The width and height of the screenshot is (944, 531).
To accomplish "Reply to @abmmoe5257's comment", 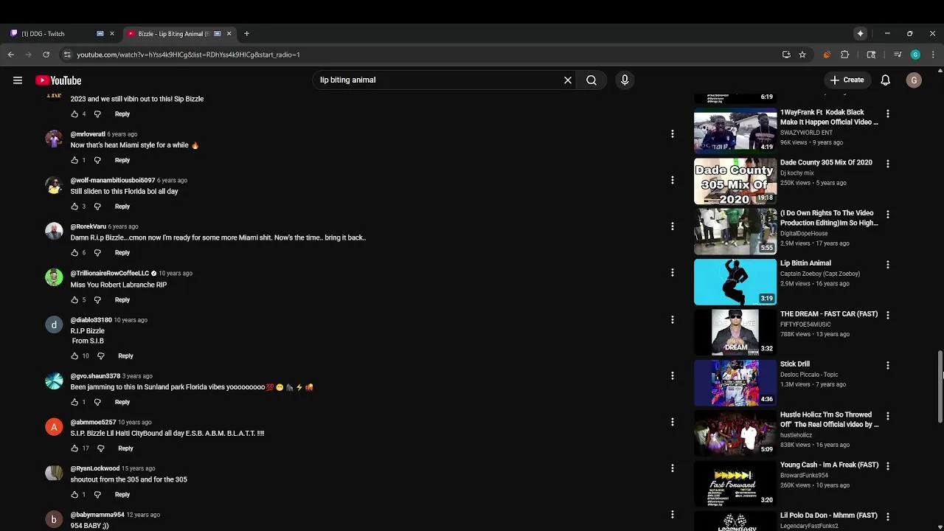I will pos(125,448).
